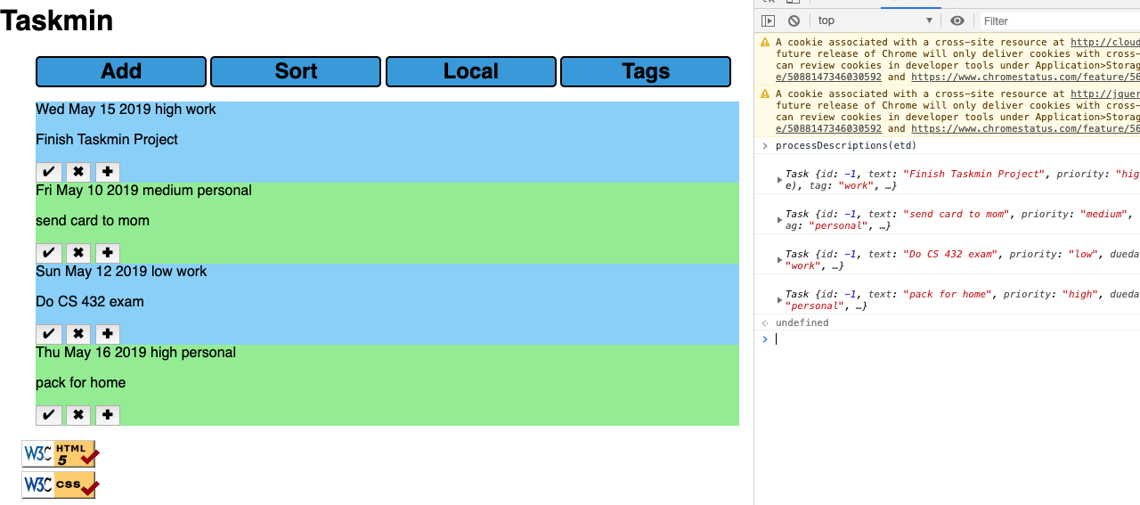The width and height of the screenshot is (1140, 505).
Task: Open the W3C CSS validation badge
Action: coord(61,485)
